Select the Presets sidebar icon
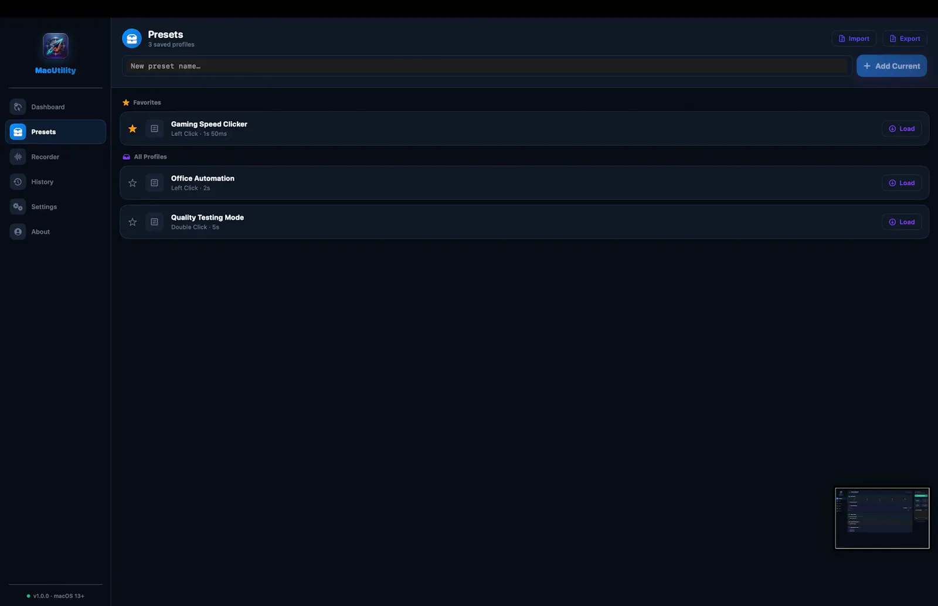This screenshot has height=606, width=938. pyautogui.click(x=18, y=132)
